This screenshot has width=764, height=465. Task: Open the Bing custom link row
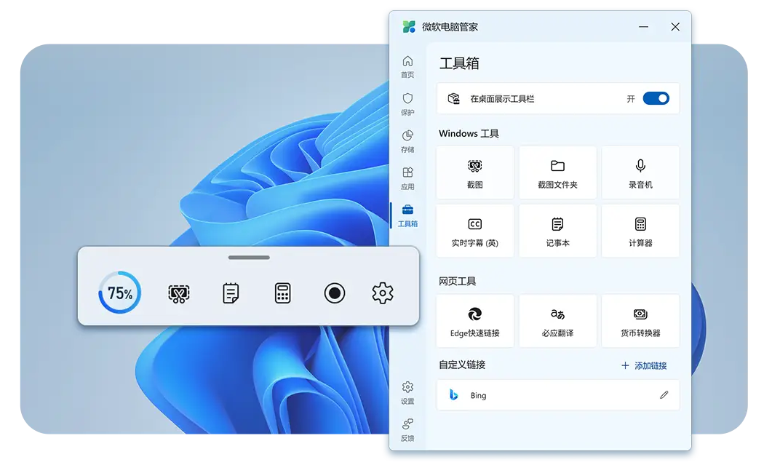[558, 395]
